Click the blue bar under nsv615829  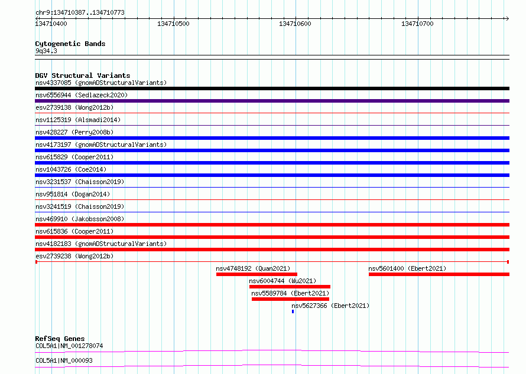tap(272, 163)
